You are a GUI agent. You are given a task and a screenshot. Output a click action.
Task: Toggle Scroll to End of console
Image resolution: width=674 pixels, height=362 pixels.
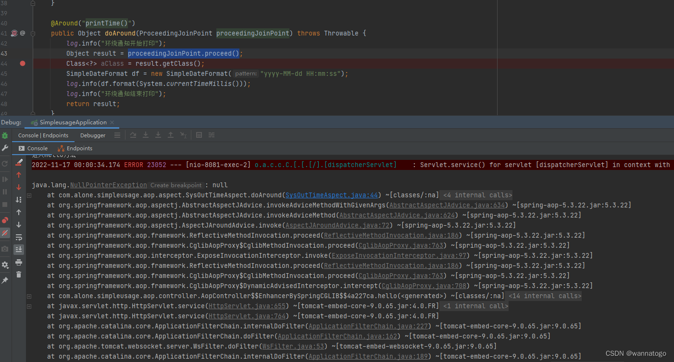pyautogui.click(x=19, y=250)
